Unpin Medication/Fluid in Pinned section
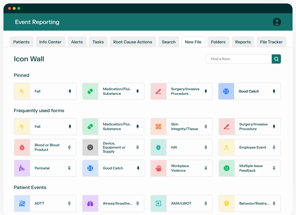Screen dimensions: 296x215 138,91
